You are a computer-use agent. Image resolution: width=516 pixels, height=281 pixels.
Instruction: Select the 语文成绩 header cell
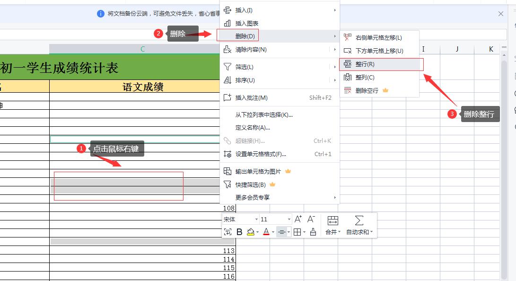[x=142, y=87]
